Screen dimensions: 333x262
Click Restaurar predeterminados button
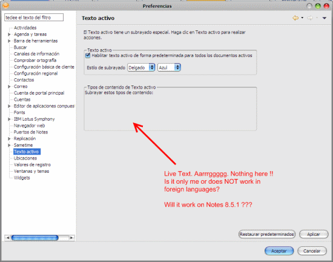tap(267, 234)
